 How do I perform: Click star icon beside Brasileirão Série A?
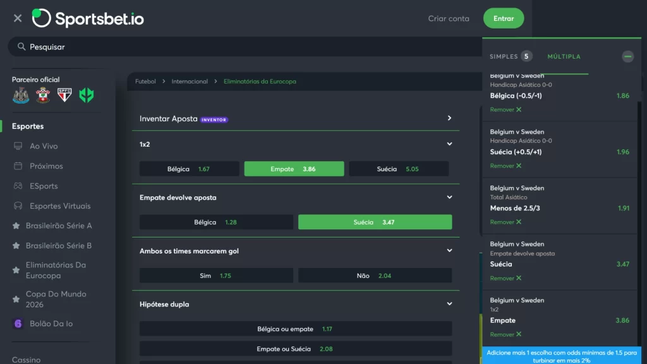[16, 226]
